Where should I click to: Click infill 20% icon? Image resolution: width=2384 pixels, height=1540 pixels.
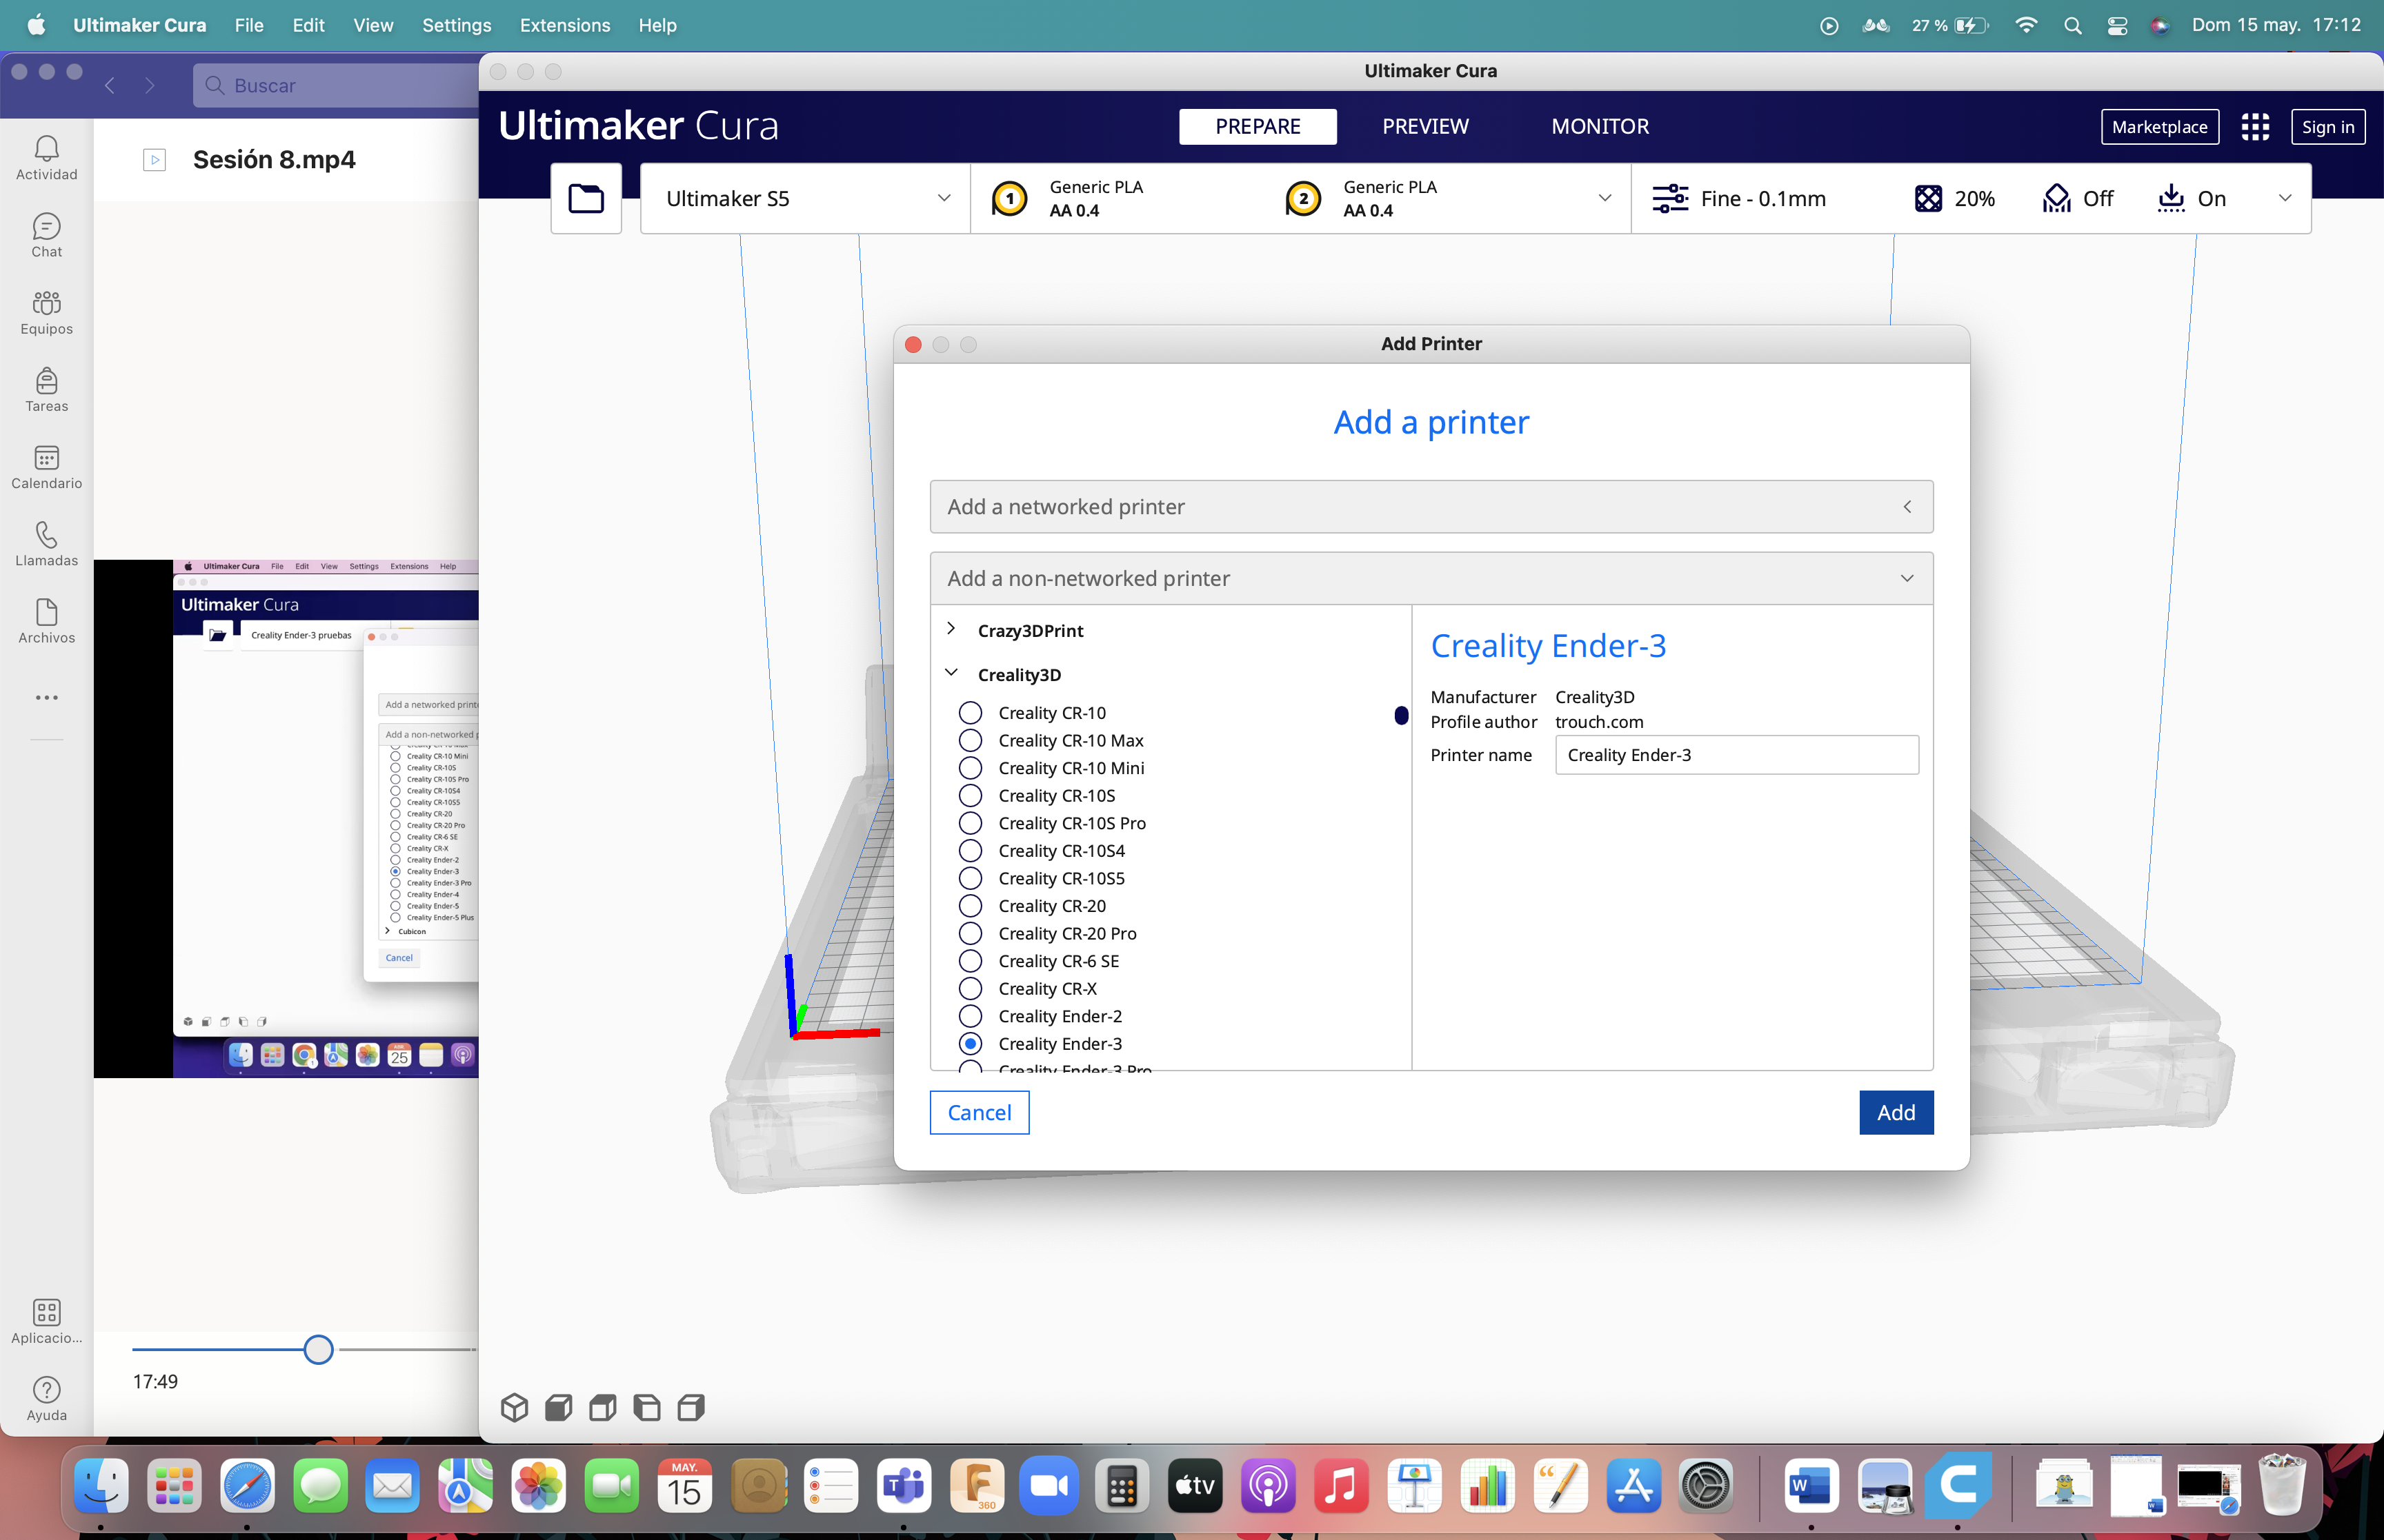point(1928,198)
